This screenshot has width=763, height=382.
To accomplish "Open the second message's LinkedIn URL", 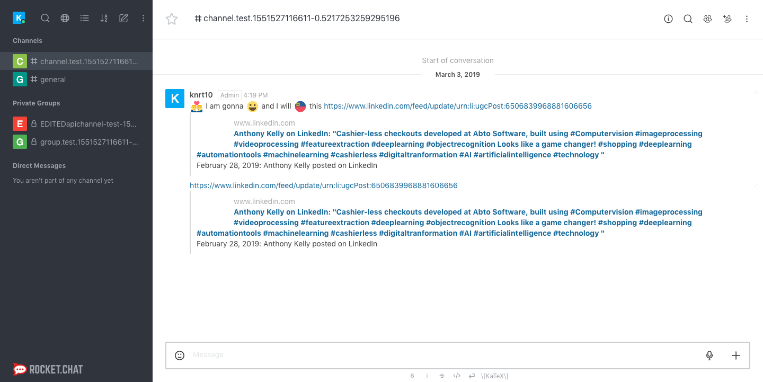I will tap(324, 185).
